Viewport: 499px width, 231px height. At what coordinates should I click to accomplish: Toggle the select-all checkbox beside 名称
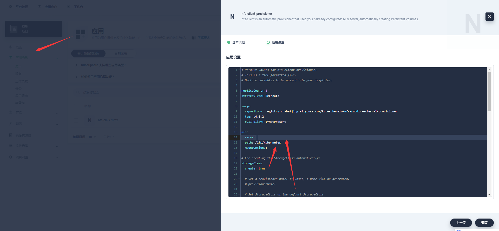[x=76, y=106]
